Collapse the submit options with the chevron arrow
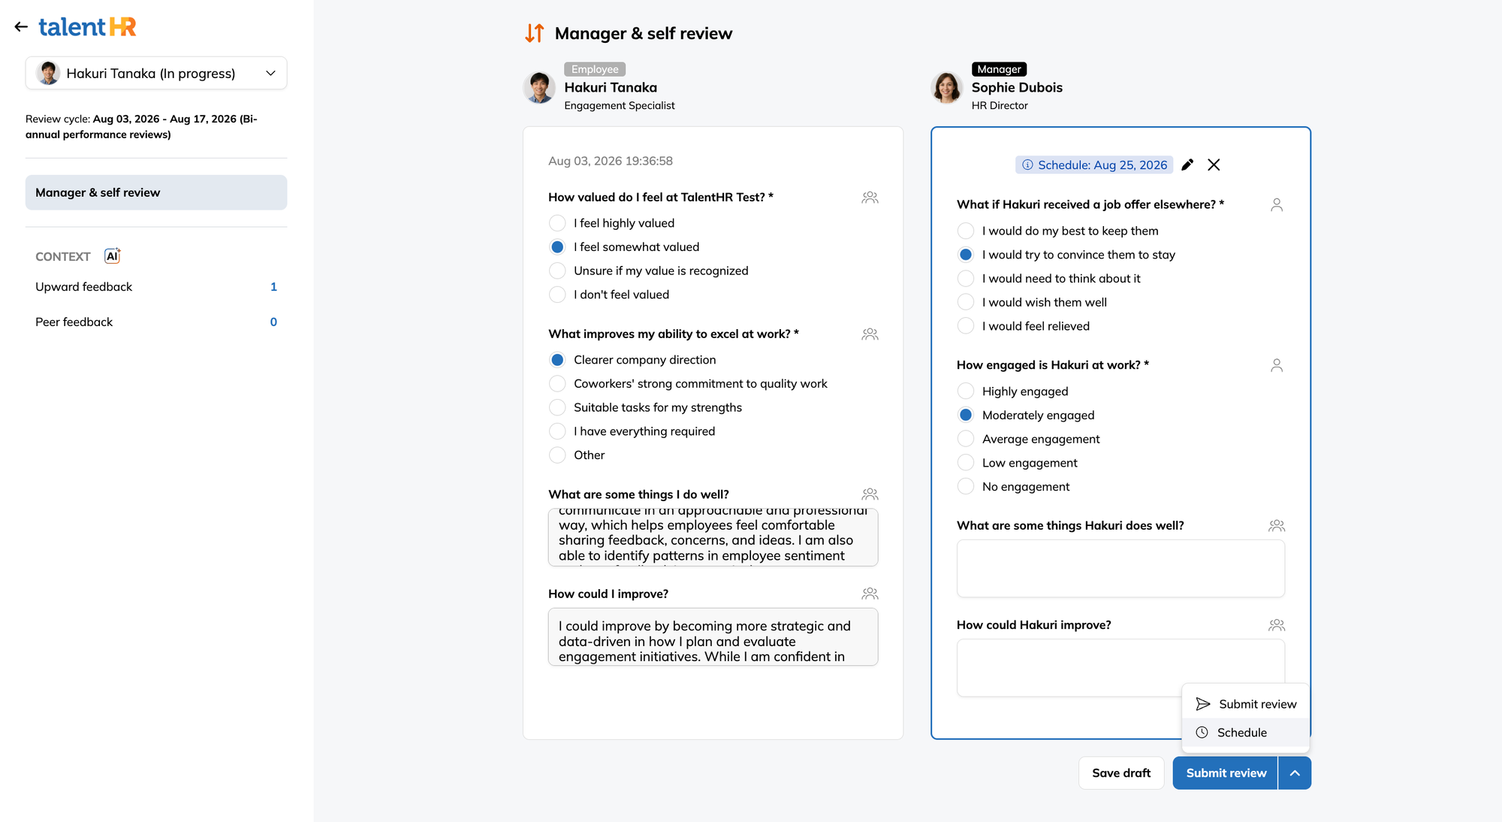The height and width of the screenshot is (822, 1502). tap(1295, 772)
